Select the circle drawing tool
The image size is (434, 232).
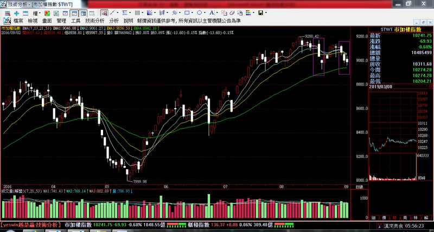199,12
